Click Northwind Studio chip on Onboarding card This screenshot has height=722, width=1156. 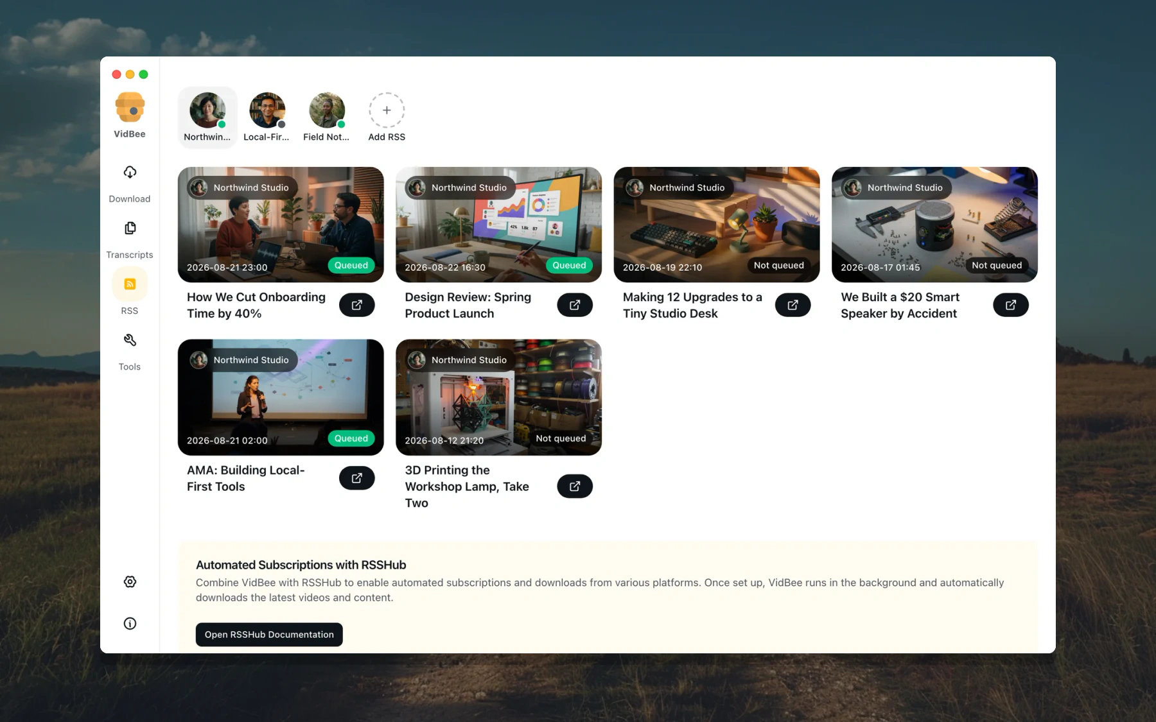click(x=242, y=187)
